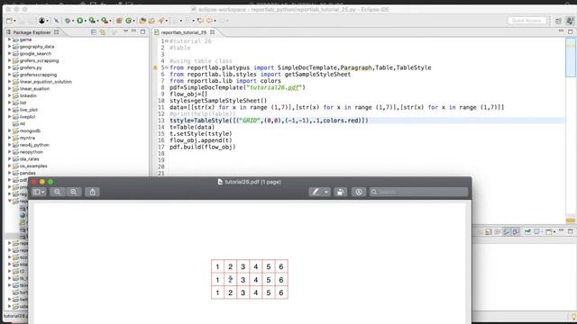The width and height of the screenshot is (577, 324).
Task: Click the New file icon in Eclipse toolbar
Action: 9,21
